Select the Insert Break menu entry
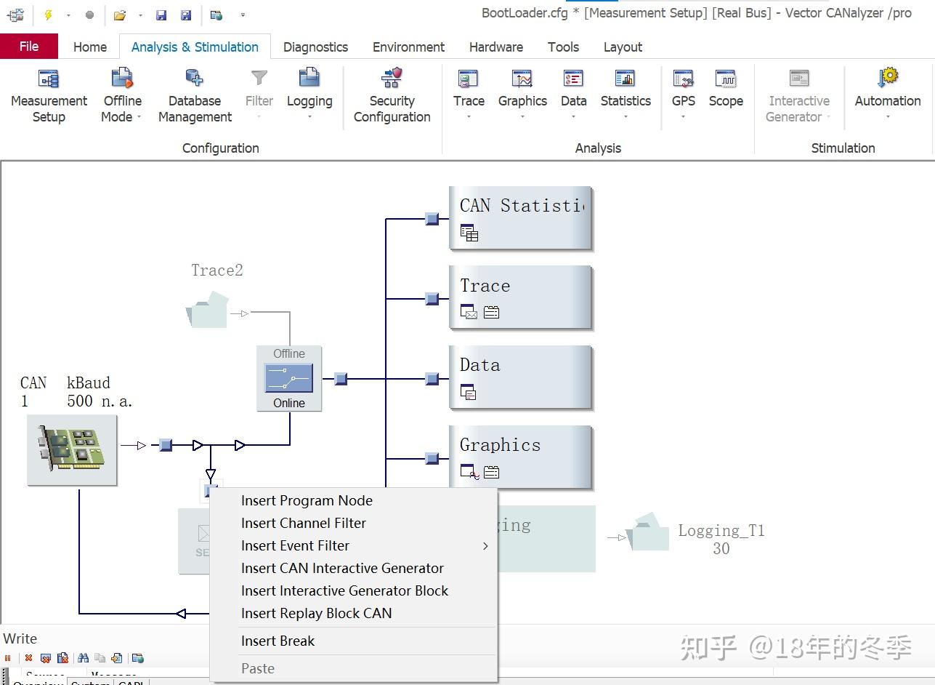Viewport: 935px width, 685px height. [278, 641]
